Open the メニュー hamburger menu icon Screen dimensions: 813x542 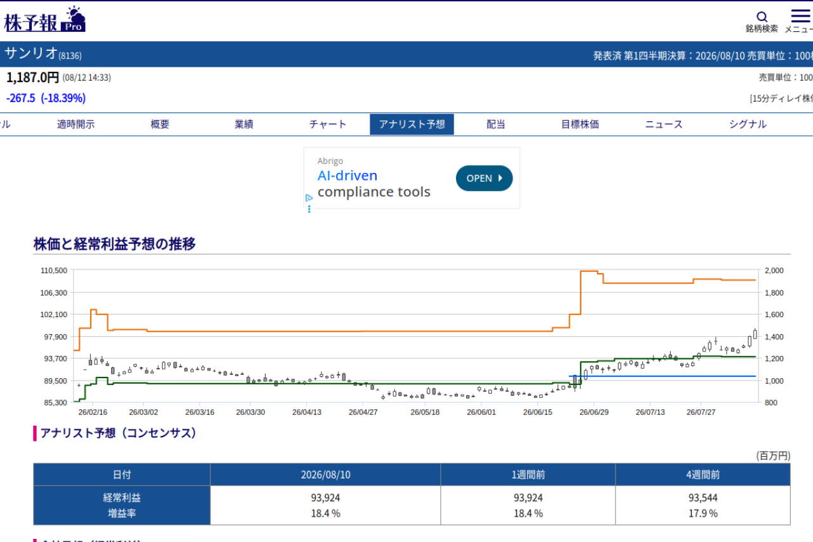[x=800, y=15]
